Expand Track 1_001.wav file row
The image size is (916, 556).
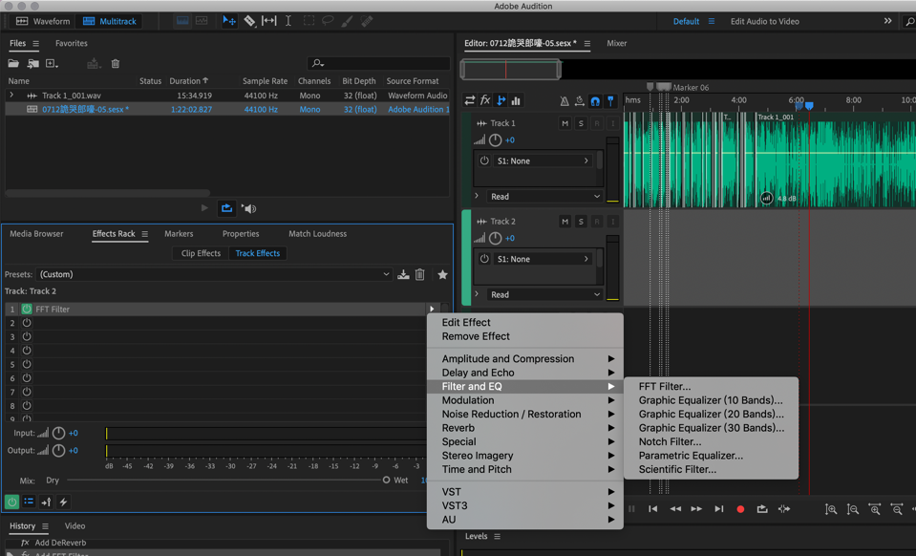click(11, 96)
